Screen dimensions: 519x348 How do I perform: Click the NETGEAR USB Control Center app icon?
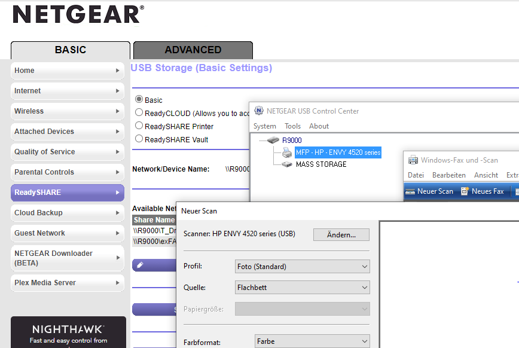pyautogui.click(x=258, y=111)
